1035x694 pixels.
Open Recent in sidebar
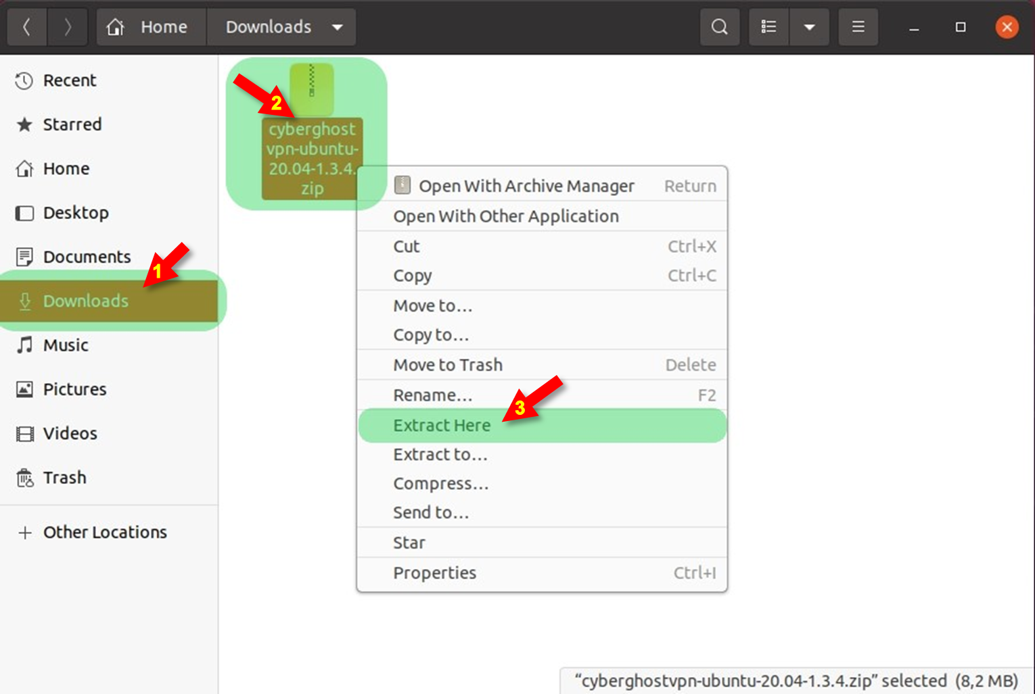tap(109, 80)
